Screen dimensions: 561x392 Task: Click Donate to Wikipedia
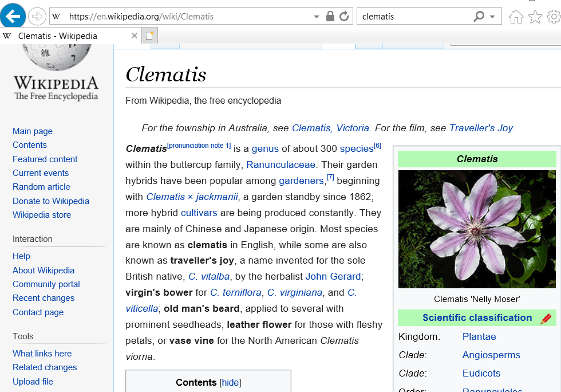(x=51, y=201)
